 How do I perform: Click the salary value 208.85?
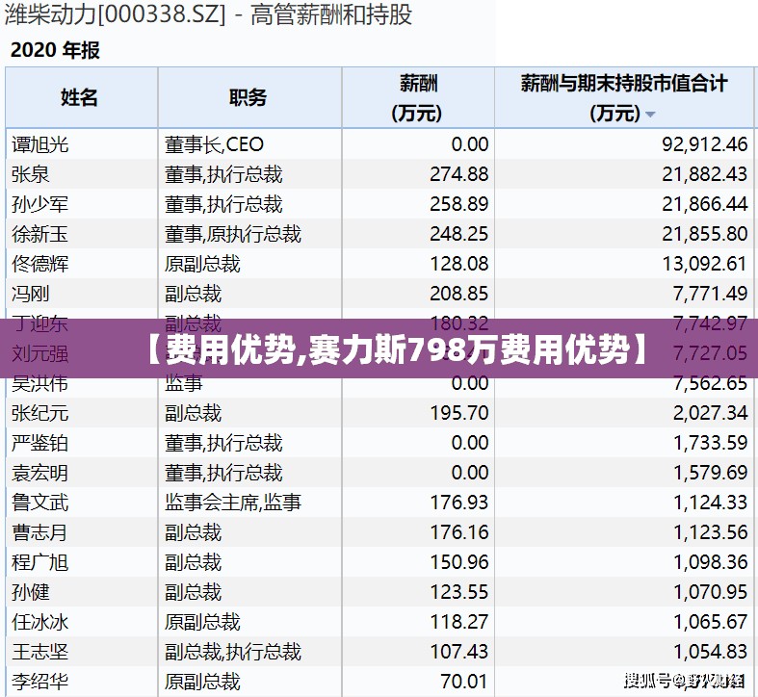(x=459, y=294)
